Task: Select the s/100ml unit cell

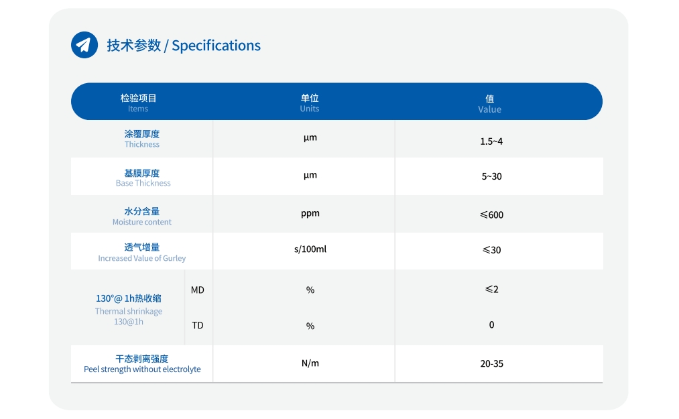Action: [x=310, y=249]
